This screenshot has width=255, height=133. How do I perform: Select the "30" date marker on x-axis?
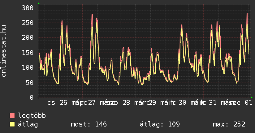pyautogui.click(x=182, y=103)
